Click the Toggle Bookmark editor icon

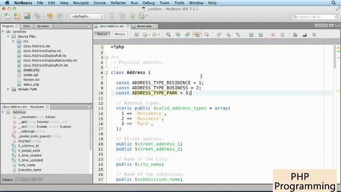tap(238, 35)
